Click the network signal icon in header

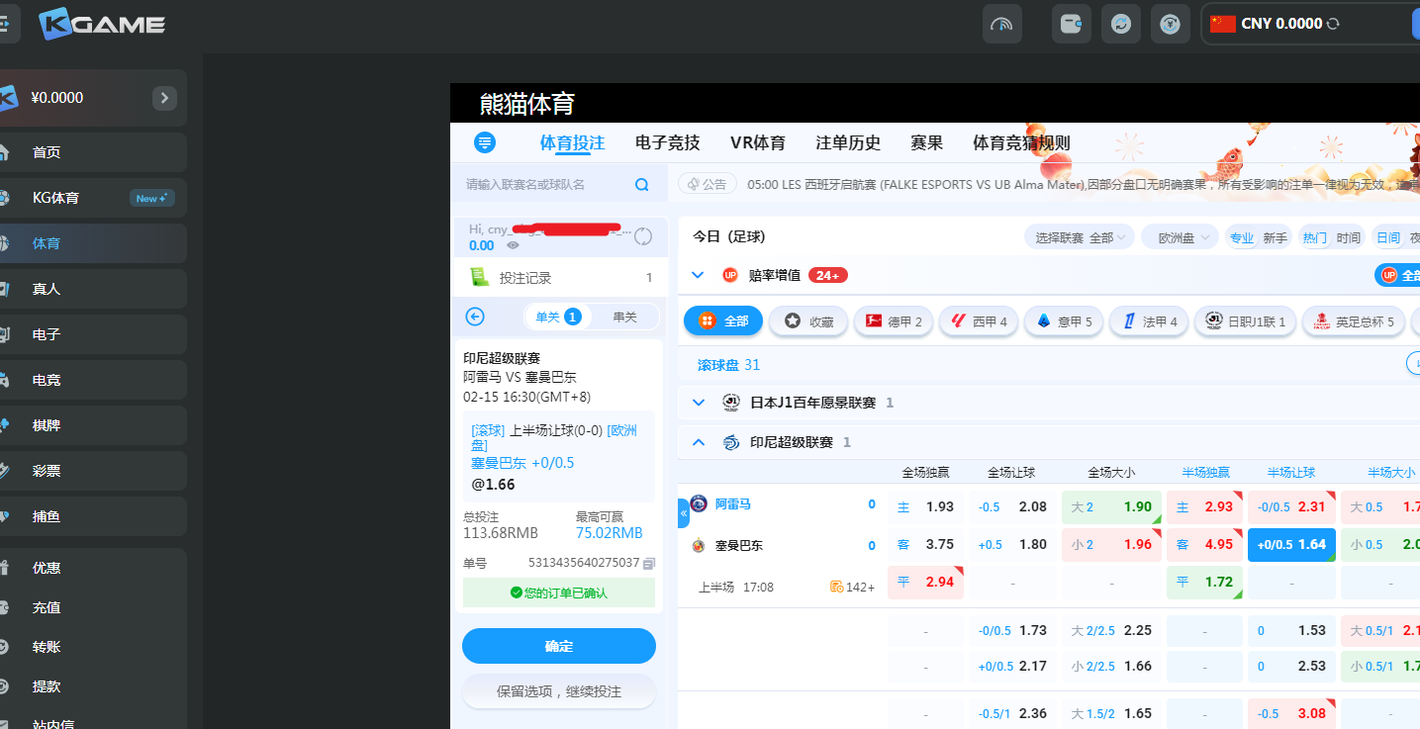[1001, 24]
